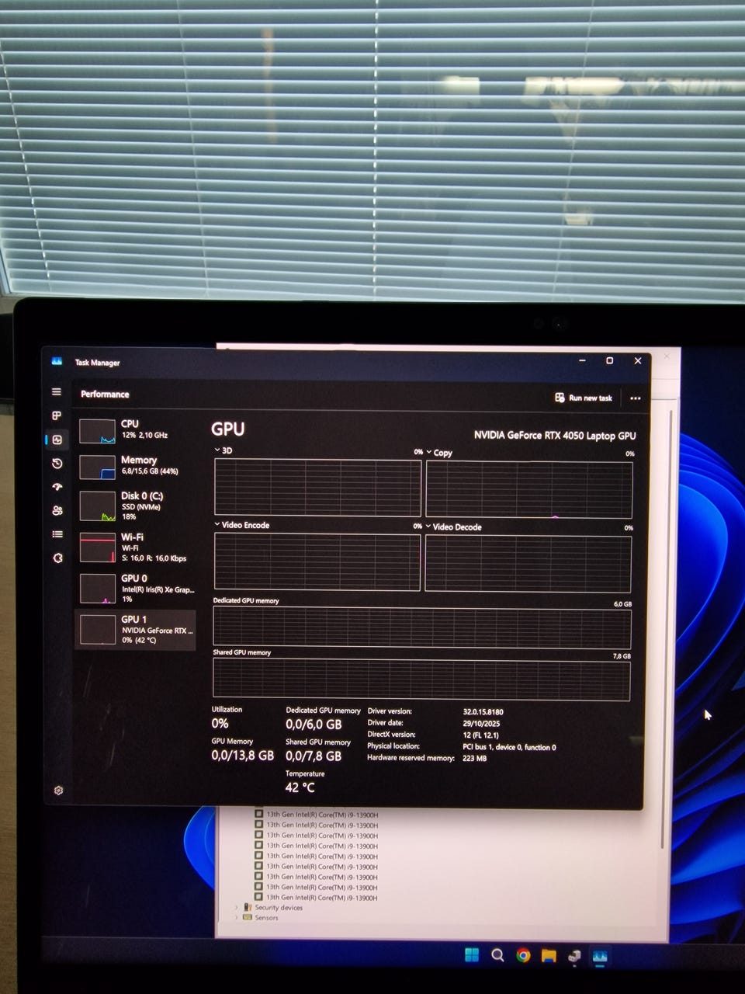Open the hamburger navigation menu in Task Manager
The height and width of the screenshot is (994, 745).
tap(57, 391)
